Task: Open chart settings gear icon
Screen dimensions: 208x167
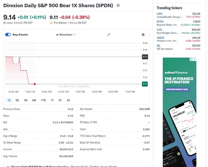Action: coord(143,35)
